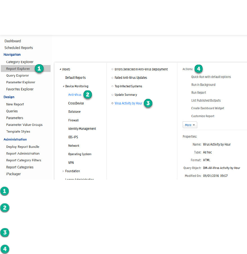Open Scheduled Reports
The width and height of the screenshot is (247, 254).
click(x=19, y=48)
